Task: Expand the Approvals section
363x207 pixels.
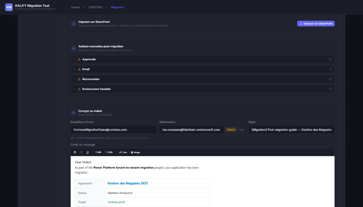Action: pos(202,59)
